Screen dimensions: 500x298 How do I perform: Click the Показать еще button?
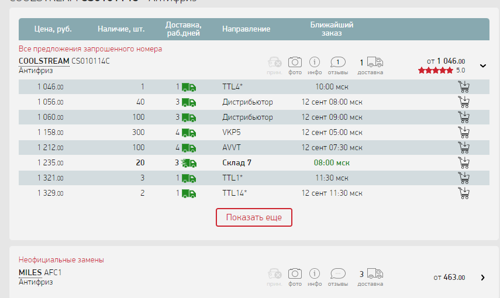pyautogui.click(x=254, y=217)
